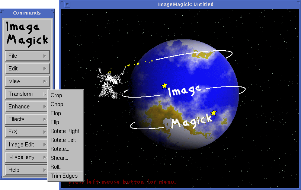Choose Flip from the Transform menu

coord(55,122)
